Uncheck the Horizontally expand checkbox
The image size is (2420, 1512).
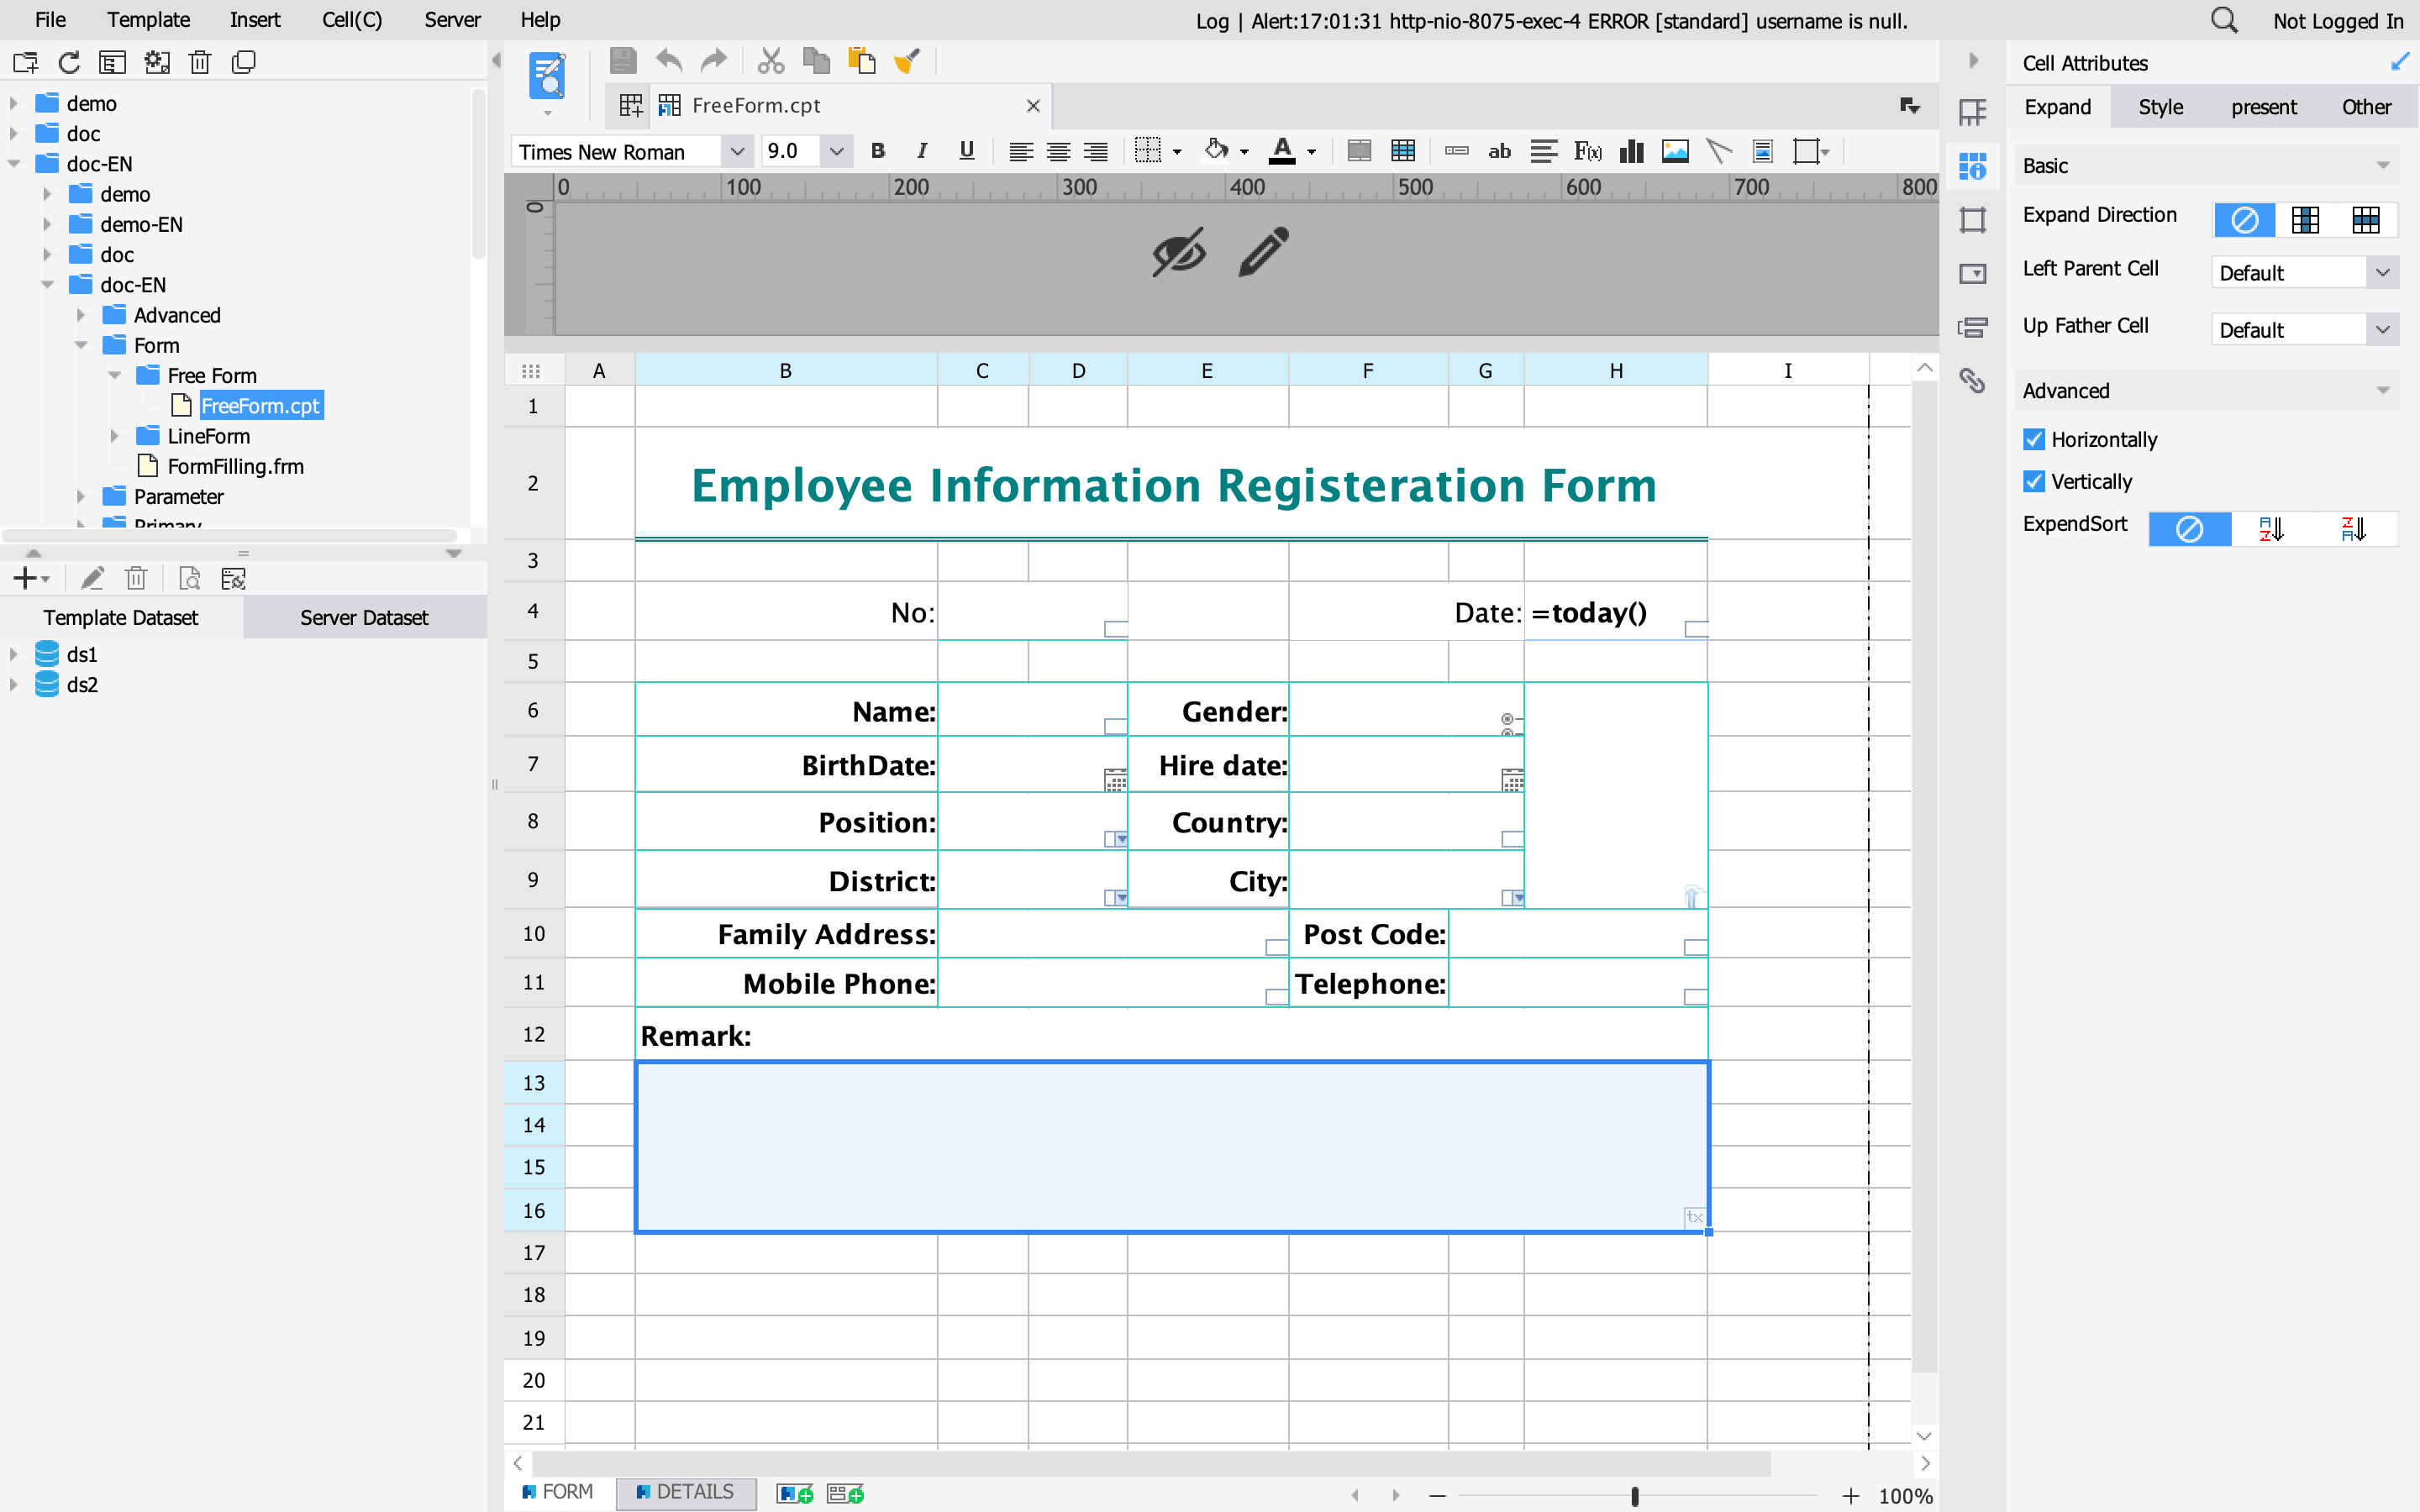(2035, 439)
